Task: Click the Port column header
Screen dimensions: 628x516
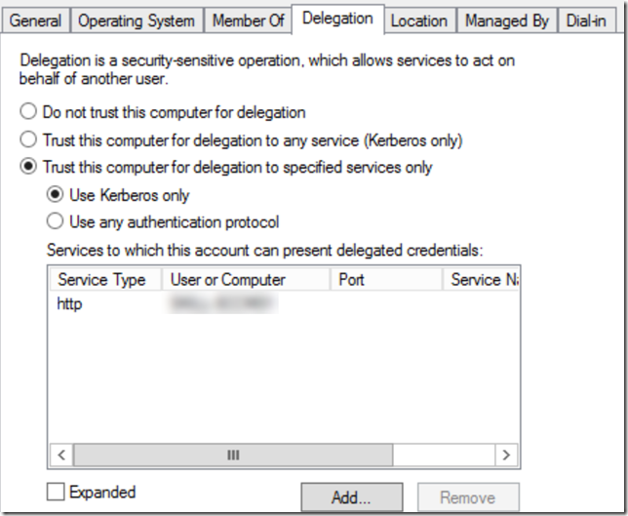Action: coord(384,280)
